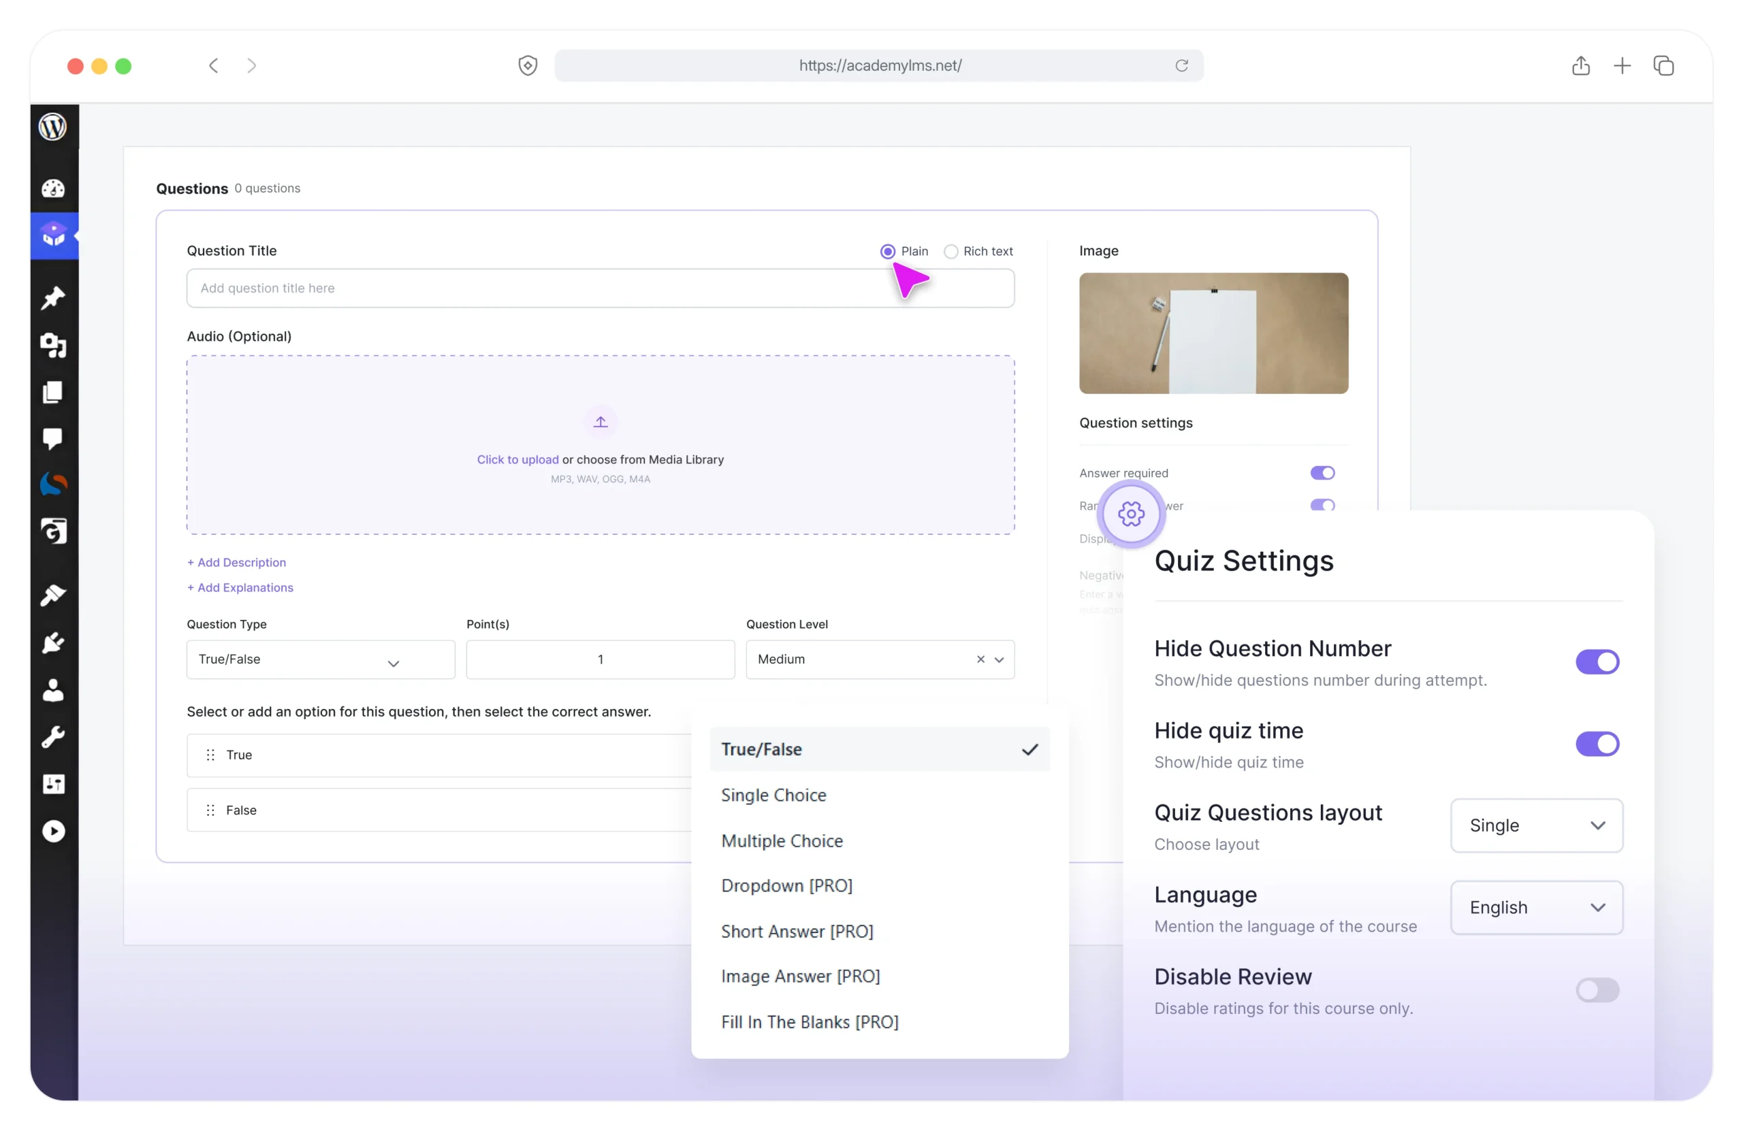This screenshot has width=1743, height=1131.
Task: Open Settings via the sliders icon
Action: tap(52, 785)
